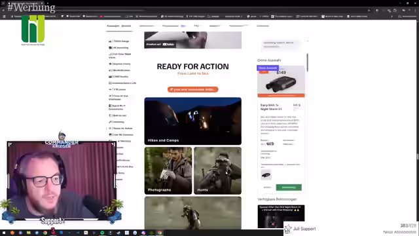Image resolution: width=419 pixels, height=236 pixels.
Task: Open Firefox from the taskbar
Action: point(12,233)
